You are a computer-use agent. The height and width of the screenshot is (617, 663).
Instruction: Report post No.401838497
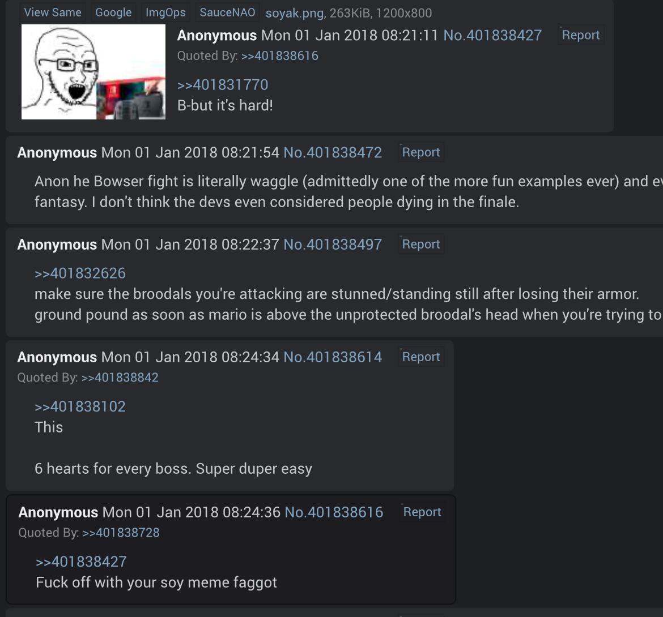click(x=420, y=244)
